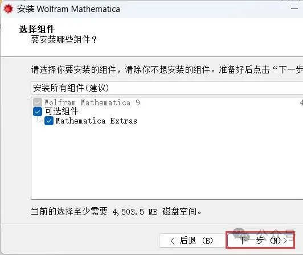Click the red Wolfram spikey icon in title bar

point(8,9)
